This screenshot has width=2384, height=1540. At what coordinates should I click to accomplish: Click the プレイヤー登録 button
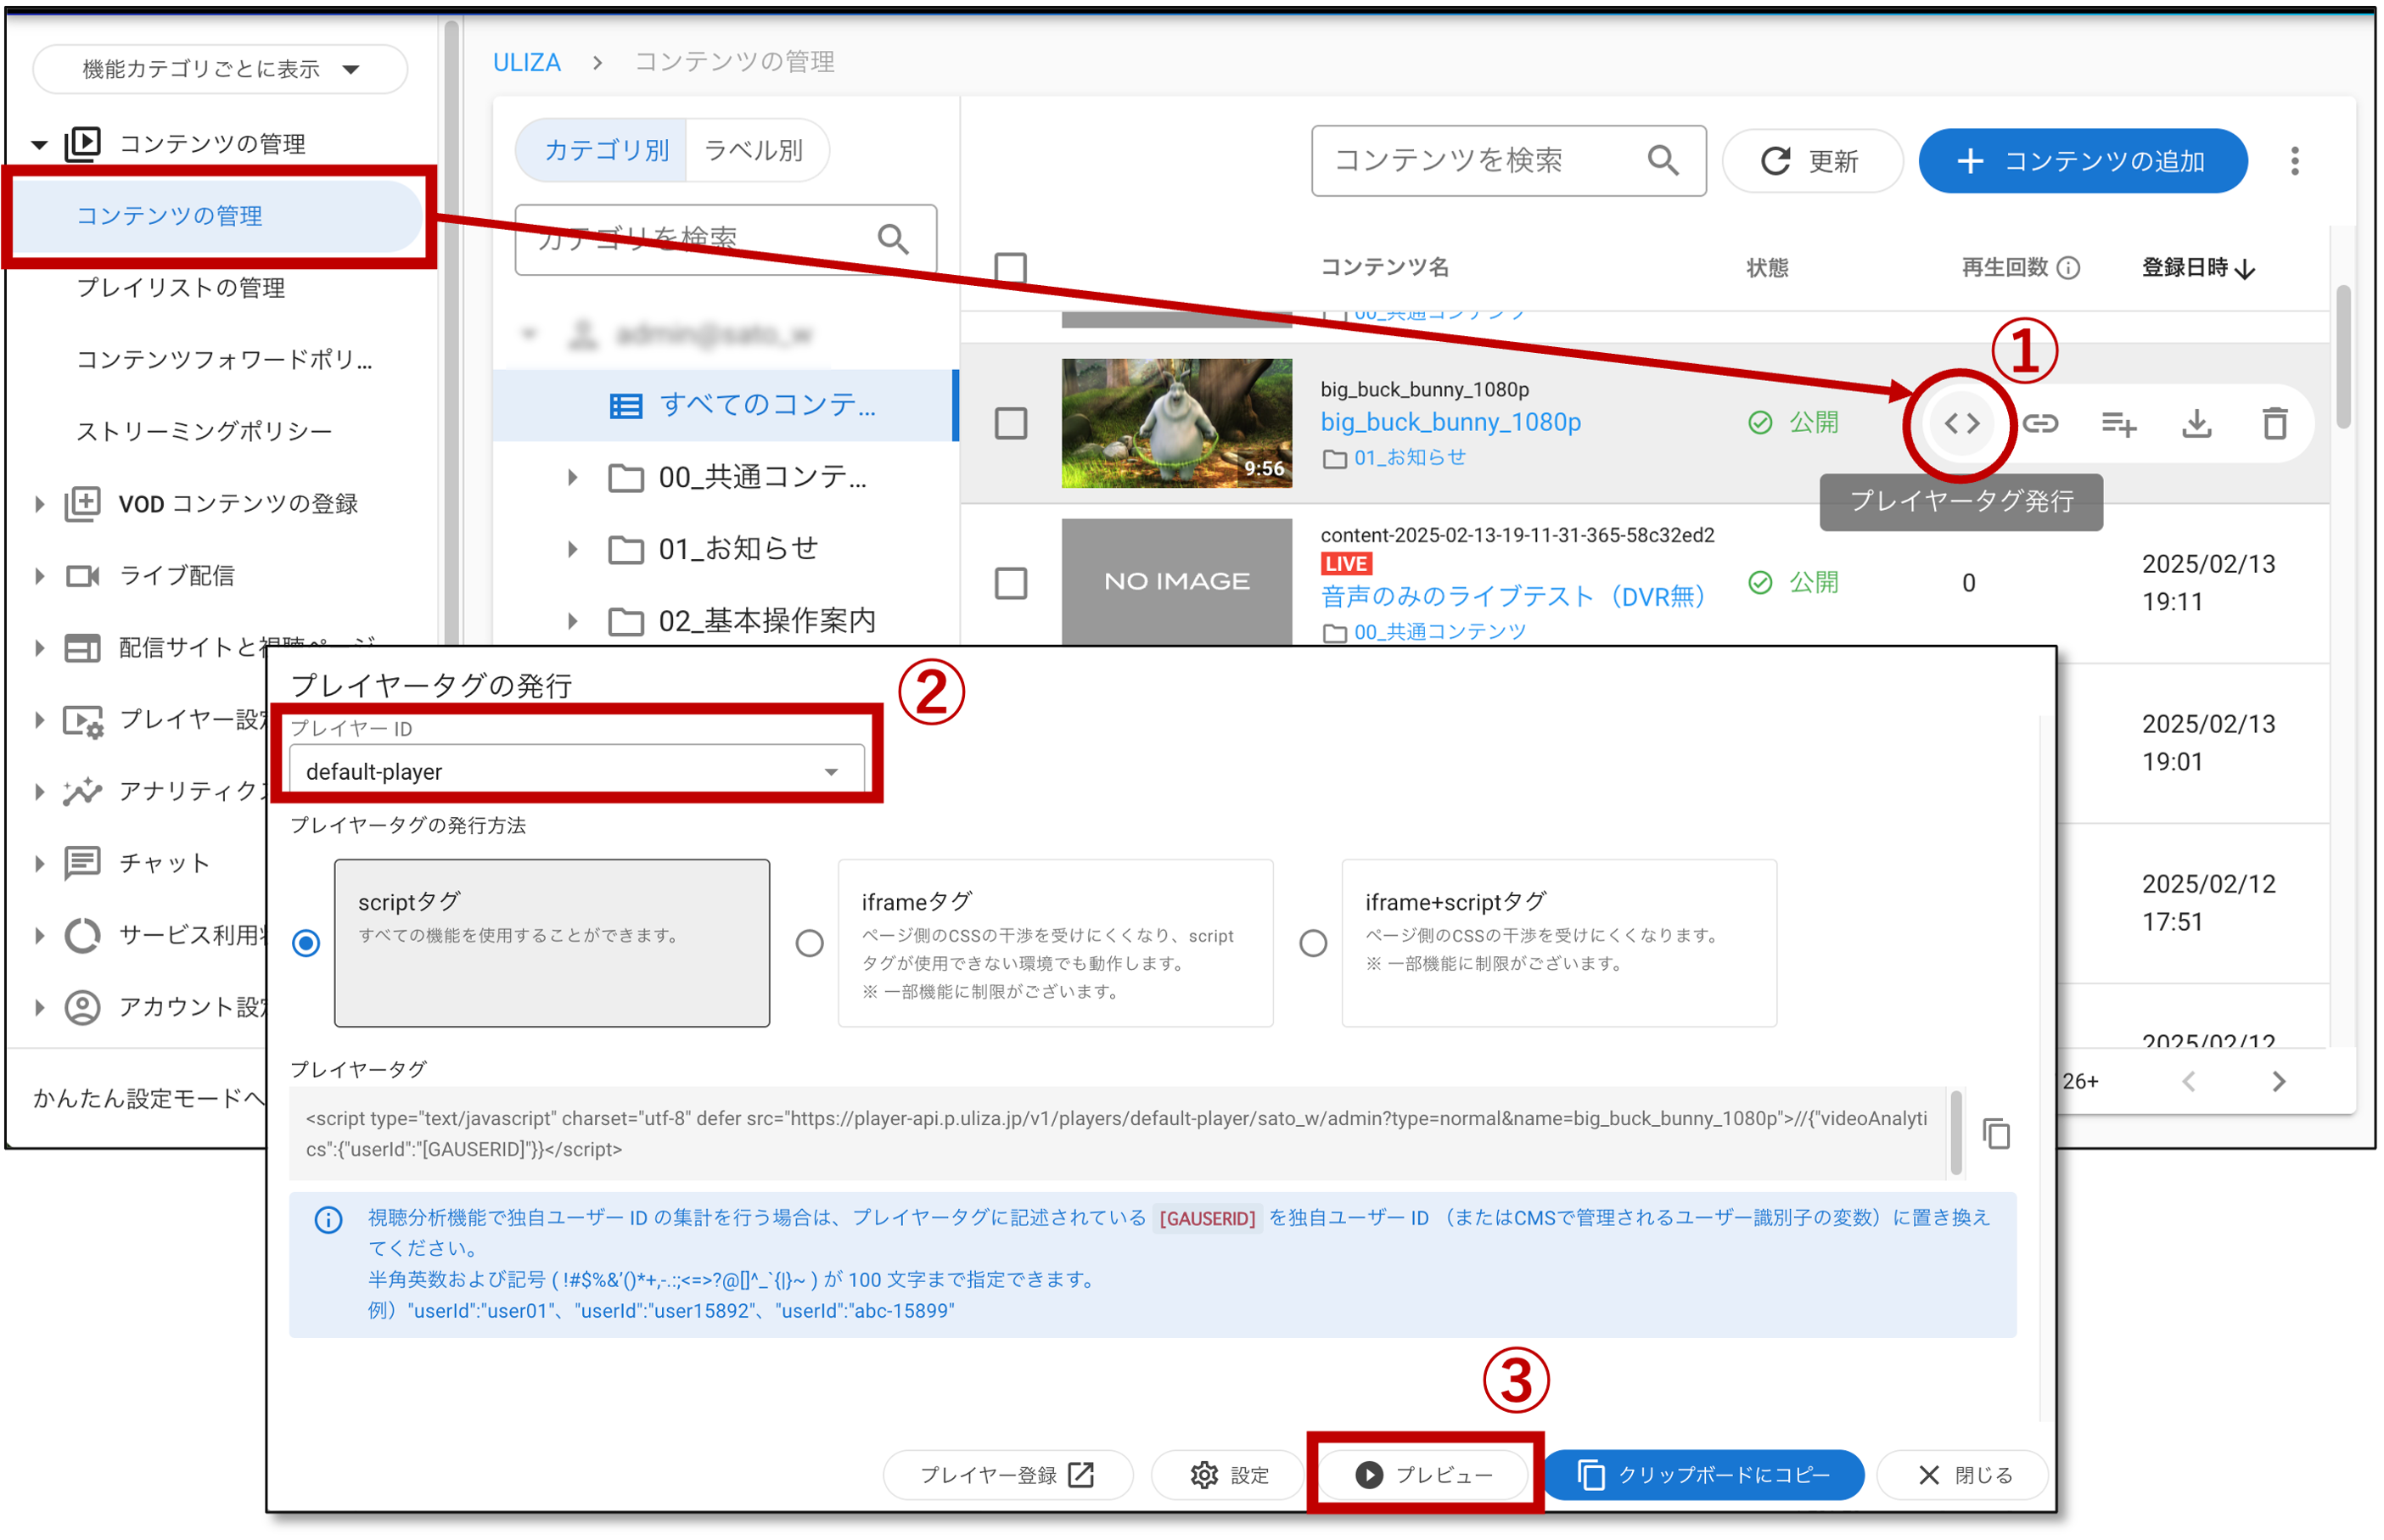[x=1007, y=1475]
